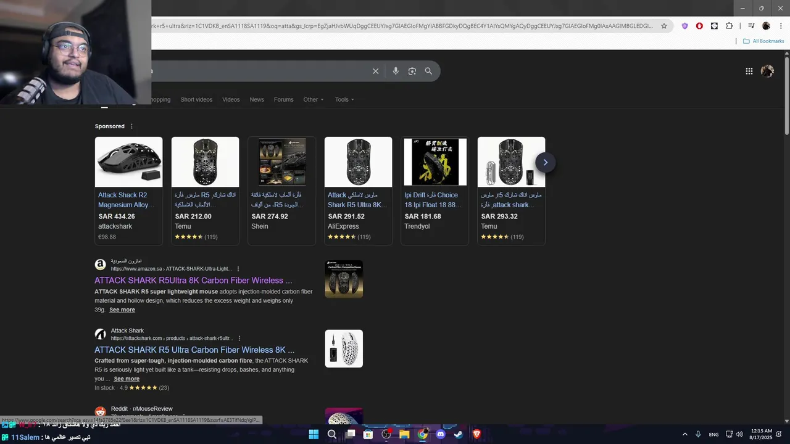The image size is (790, 444).
Task: Open the Reddit r/MouseReview result
Action: (x=141, y=409)
